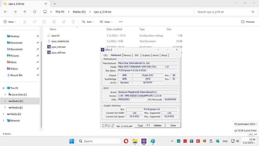
Task: Open Windows Security tray icon
Action: [x=218, y=141]
